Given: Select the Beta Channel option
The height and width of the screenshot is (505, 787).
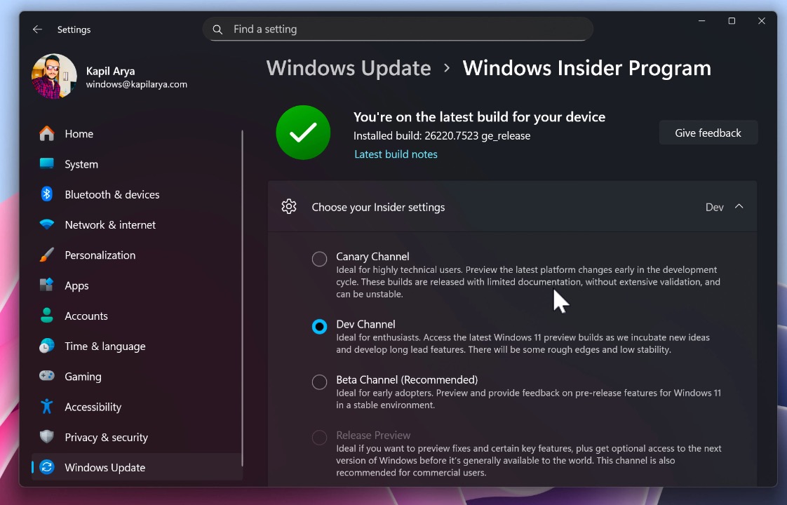Looking at the screenshot, I should point(319,382).
